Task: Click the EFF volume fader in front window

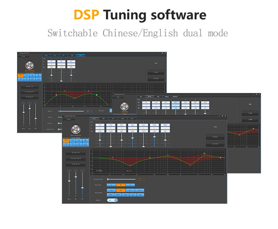Action: pos(82,188)
